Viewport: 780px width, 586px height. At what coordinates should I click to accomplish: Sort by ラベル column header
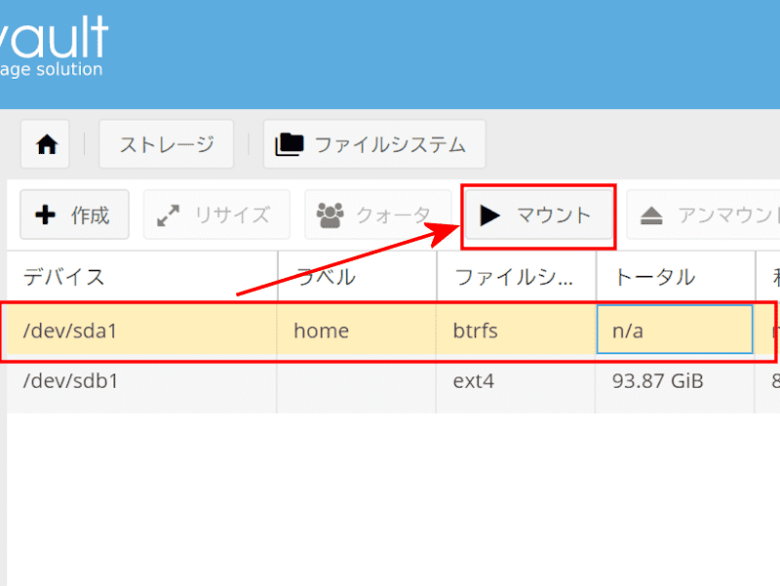tap(357, 277)
